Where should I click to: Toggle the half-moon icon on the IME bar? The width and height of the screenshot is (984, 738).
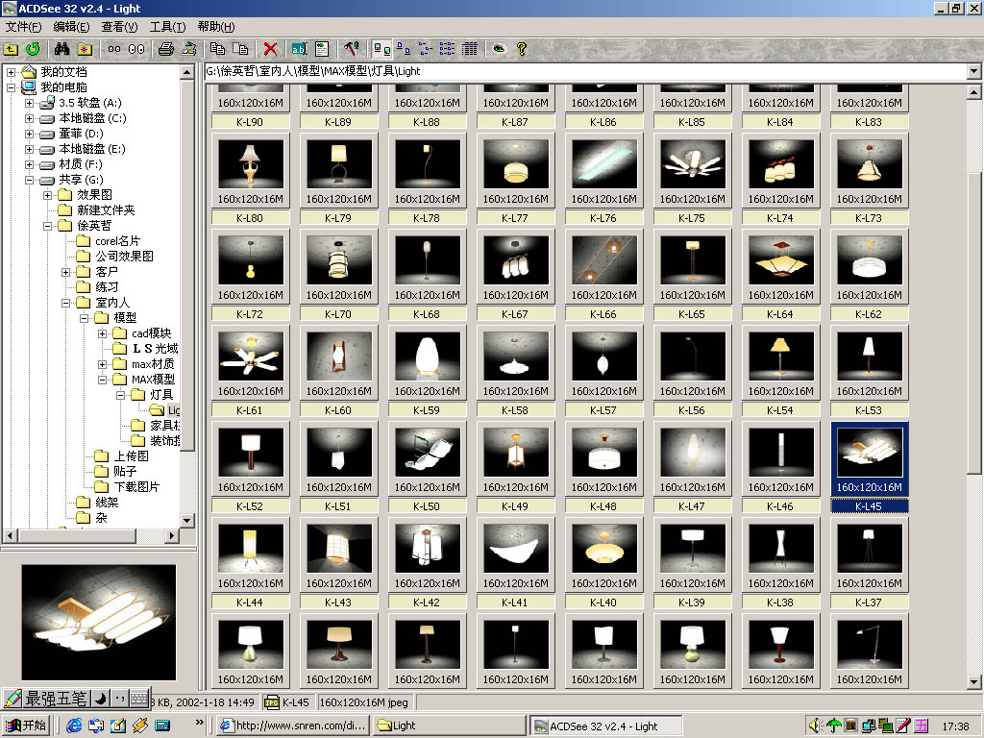pos(99,698)
